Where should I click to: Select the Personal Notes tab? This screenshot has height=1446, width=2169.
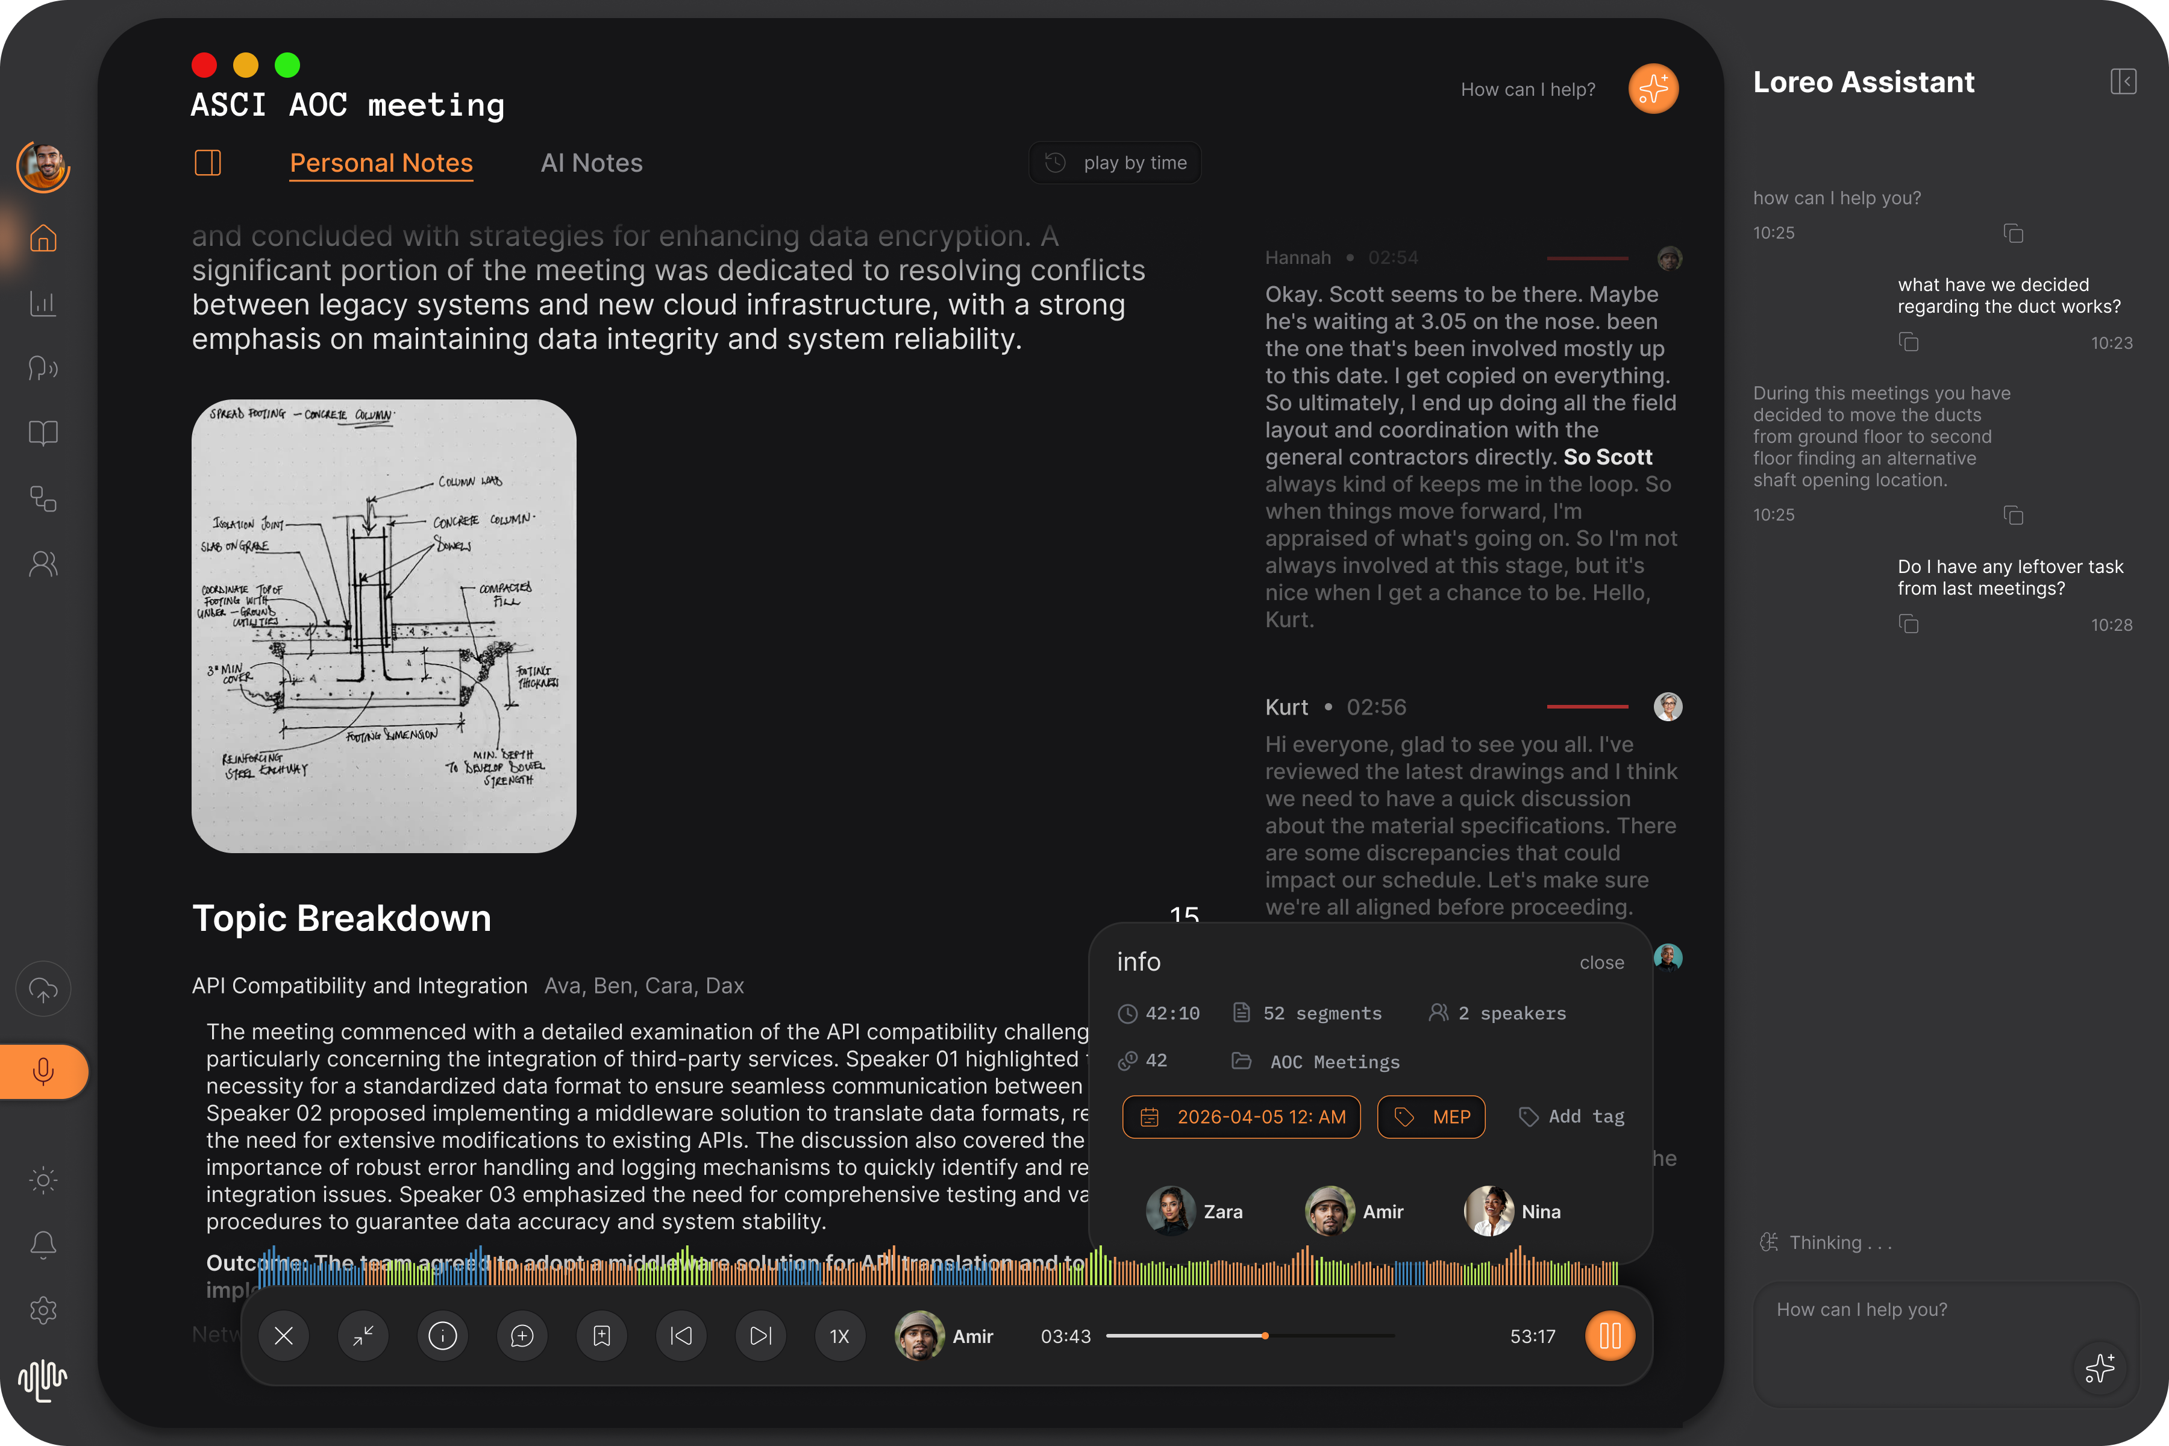381,163
